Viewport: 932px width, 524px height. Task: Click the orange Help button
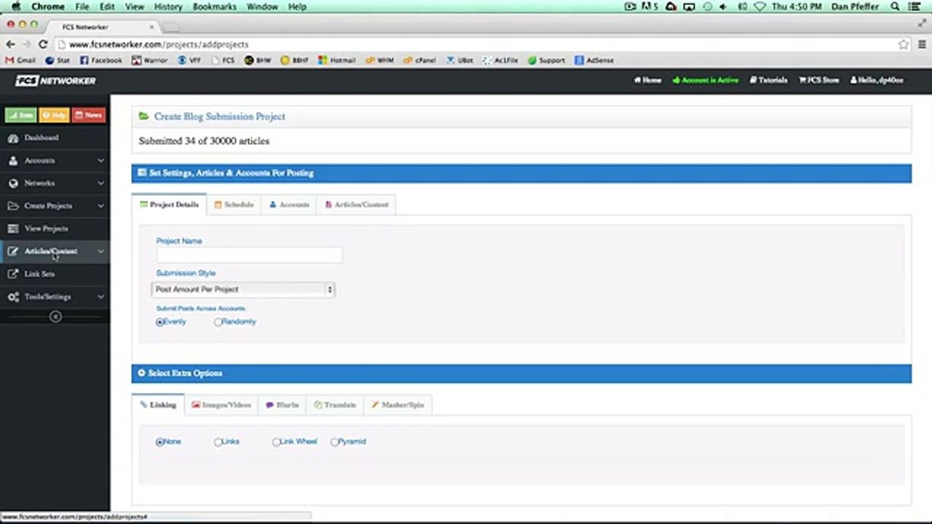click(54, 115)
